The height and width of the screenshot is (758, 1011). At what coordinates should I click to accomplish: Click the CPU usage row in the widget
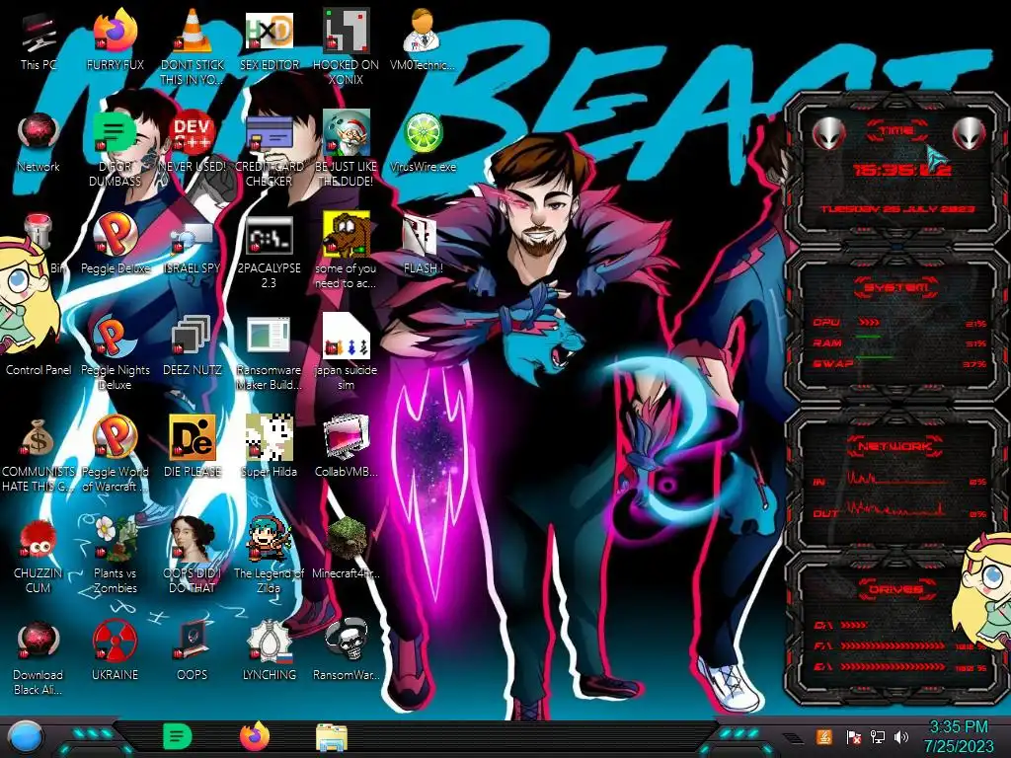click(898, 323)
